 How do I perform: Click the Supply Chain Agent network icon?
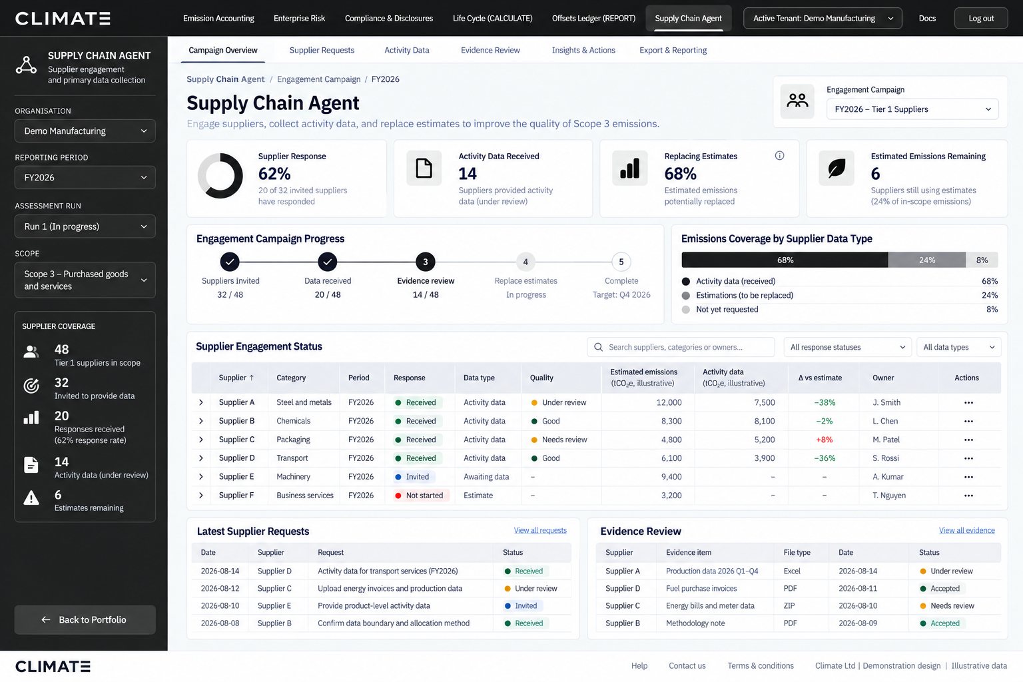(x=26, y=65)
